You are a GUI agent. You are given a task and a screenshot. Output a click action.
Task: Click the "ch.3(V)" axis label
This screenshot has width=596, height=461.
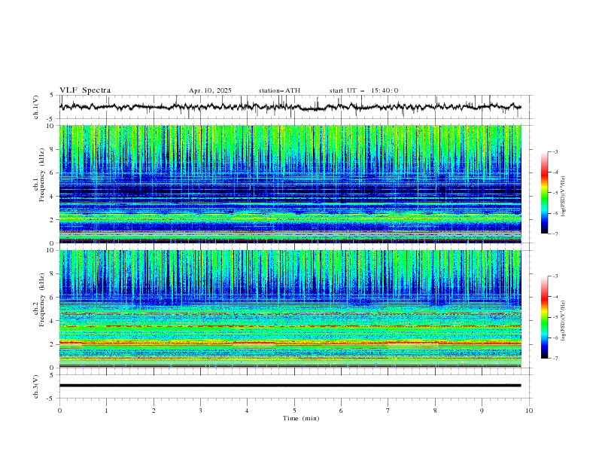pyautogui.click(x=36, y=386)
